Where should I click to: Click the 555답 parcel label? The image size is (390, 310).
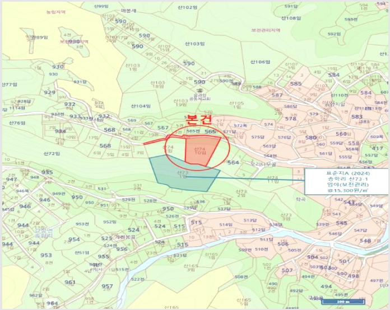[345, 157]
